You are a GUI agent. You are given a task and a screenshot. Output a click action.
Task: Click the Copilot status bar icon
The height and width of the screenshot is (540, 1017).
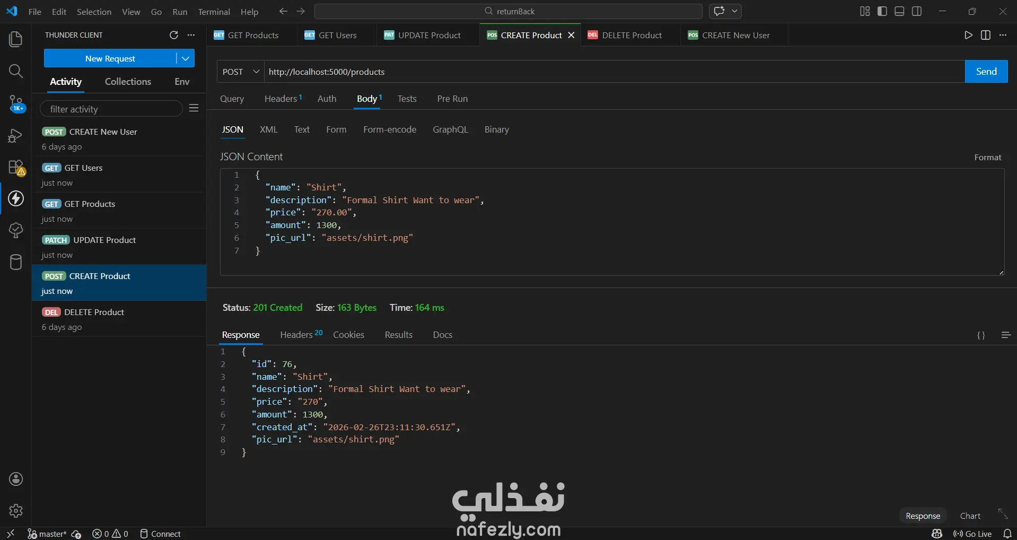tap(937, 534)
